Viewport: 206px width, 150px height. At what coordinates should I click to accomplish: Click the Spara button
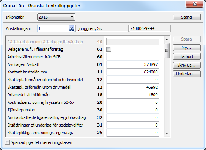tap(187, 39)
